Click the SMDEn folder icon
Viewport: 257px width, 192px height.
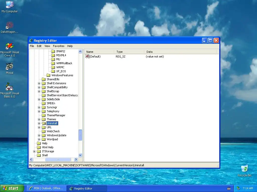[43, 103]
